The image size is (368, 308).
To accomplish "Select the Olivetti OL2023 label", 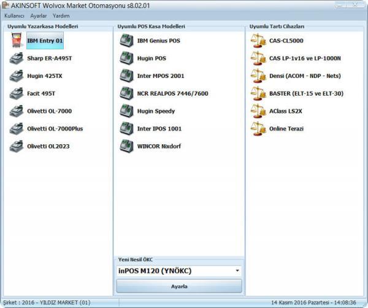I will [48, 146].
